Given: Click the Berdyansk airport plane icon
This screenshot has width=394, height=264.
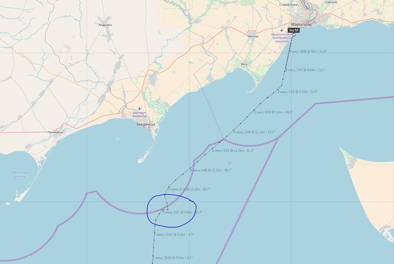Looking at the screenshot, I should 140,109.
